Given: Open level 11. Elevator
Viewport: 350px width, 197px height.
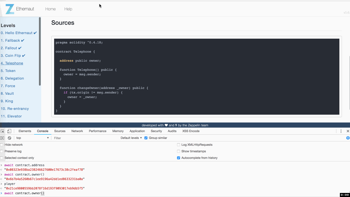Looking at the screenshot, I should 11,116.
